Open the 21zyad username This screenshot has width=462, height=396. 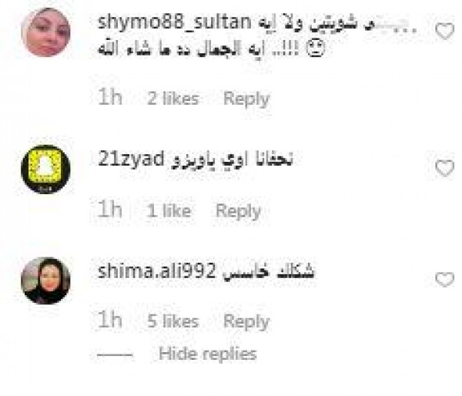[131, 159]
